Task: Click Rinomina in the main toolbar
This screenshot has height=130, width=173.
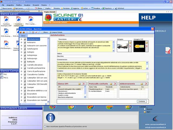Action: (x=56, y=8)
